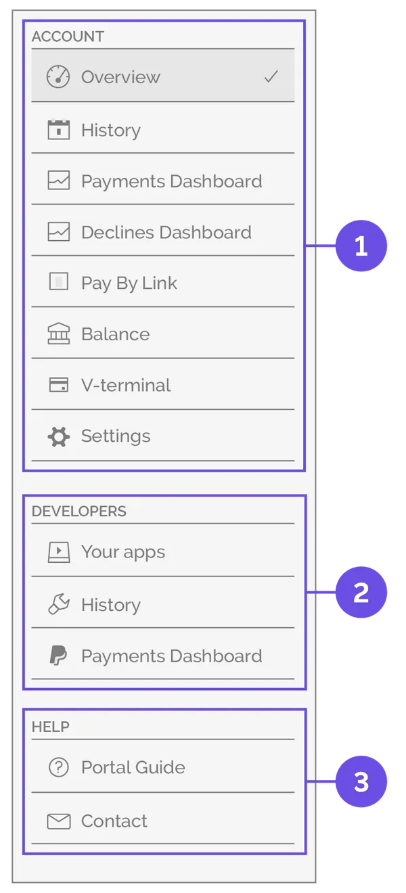Toggle the checkmark on the Overview row
Viewport: 406px width, 893px height.
(x=271, y=76)
